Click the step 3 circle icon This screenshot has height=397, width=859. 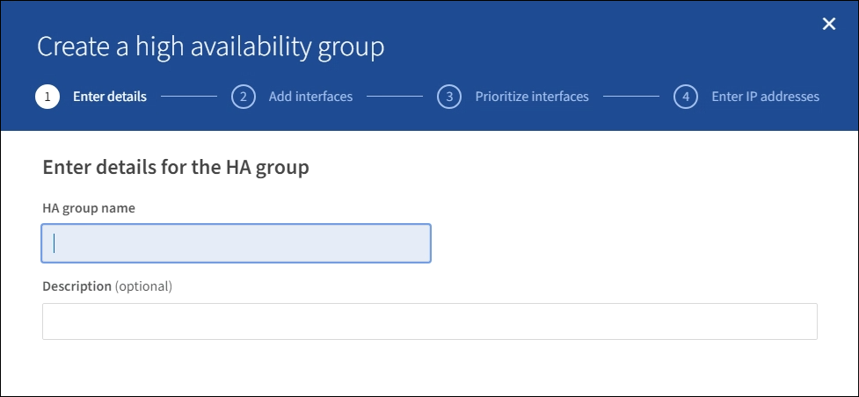449,97
